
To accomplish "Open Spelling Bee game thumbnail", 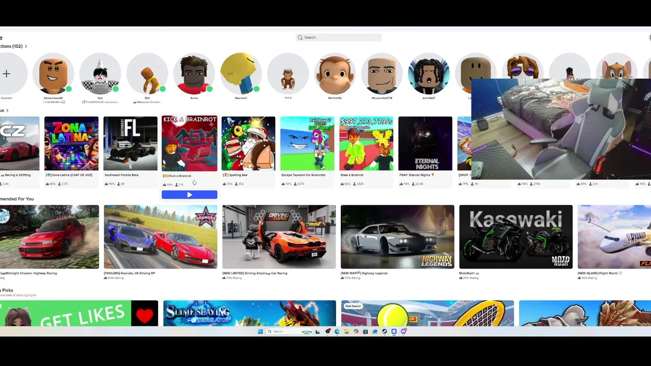I will click(248, 143).
